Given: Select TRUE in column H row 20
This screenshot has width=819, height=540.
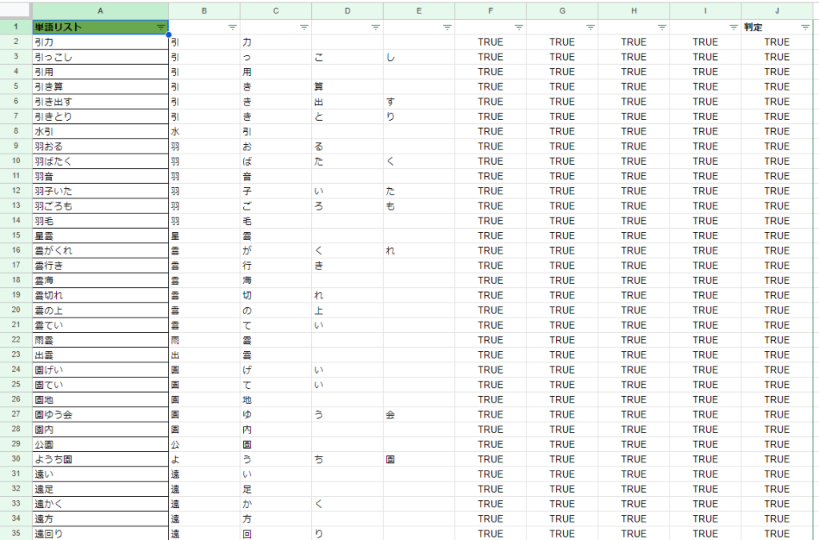Looking at the screenshot, I should point(633,310).
